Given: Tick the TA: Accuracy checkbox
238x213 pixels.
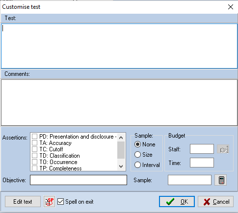Looking at the screenshot, I should click(x=34, y=143).
